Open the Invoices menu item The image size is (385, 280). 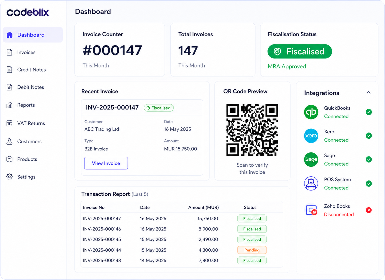click(x=26, y=52)
